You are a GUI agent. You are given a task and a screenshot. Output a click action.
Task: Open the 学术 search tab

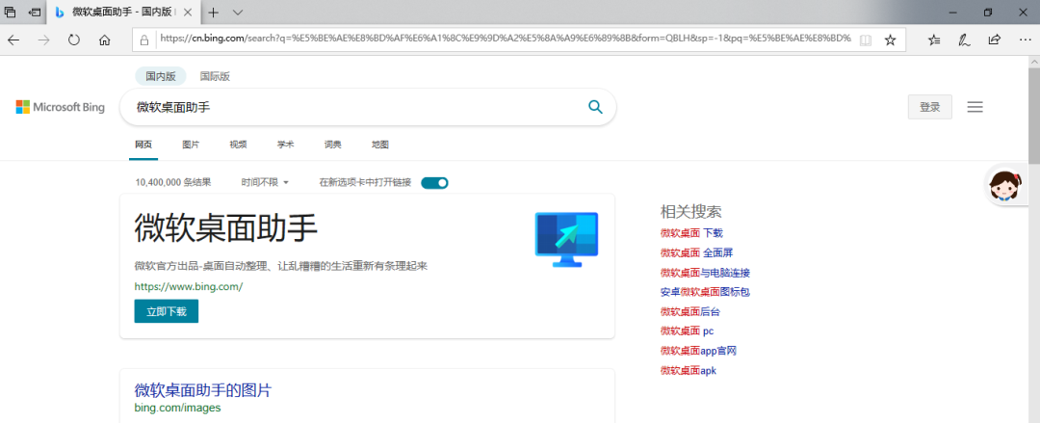click(285, 145)
